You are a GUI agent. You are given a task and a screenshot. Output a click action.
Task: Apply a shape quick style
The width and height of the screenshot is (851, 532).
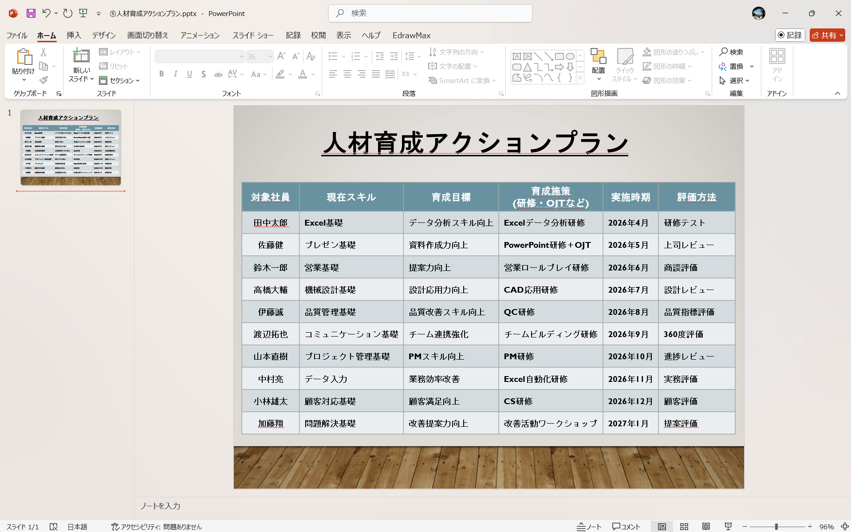(x=624, y=66)
